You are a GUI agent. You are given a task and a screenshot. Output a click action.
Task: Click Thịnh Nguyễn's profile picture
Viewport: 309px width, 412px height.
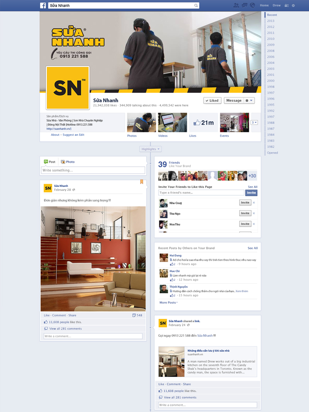pos(164,289)
